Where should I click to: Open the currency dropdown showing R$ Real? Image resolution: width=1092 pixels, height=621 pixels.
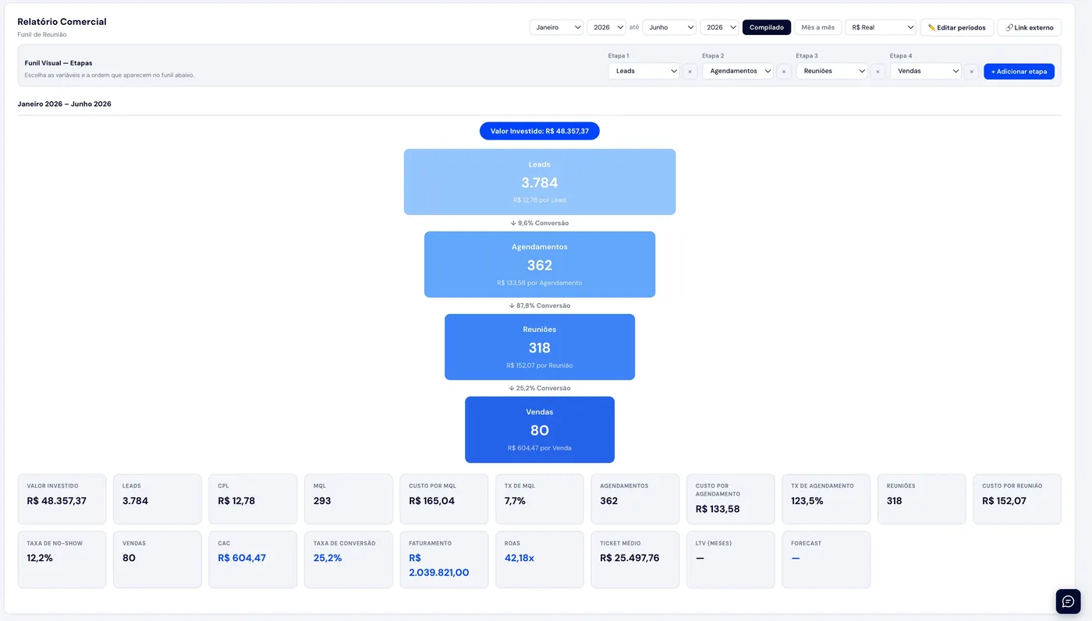click(881, 27)
